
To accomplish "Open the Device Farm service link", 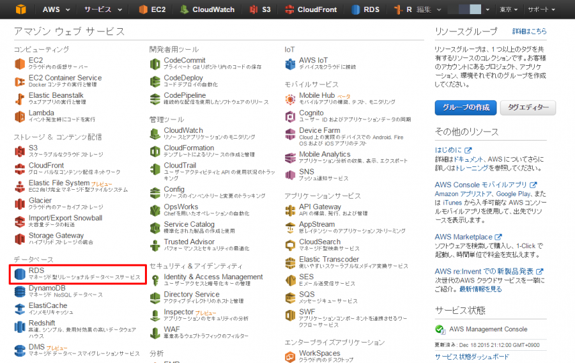I will (x=319, y=130).
